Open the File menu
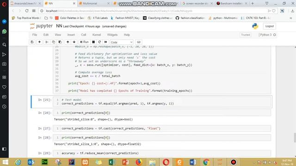This screenshot has height=166, width=296. [35, 35]
